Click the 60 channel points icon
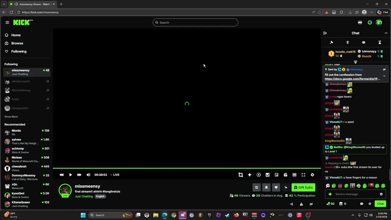This screenshot has height=220, width=391. tap(328, 204)
